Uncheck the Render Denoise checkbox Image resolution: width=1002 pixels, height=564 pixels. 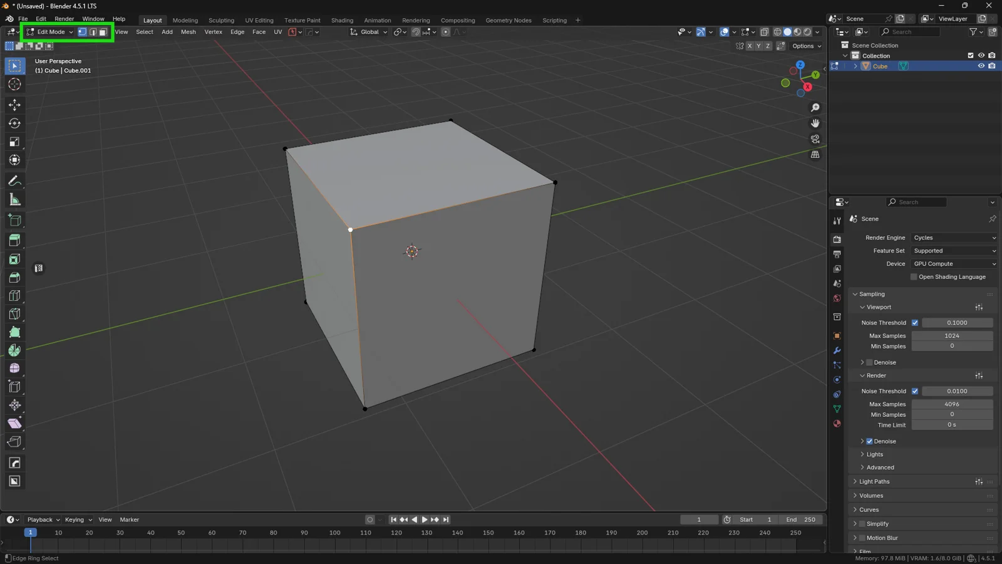(869, 441)
